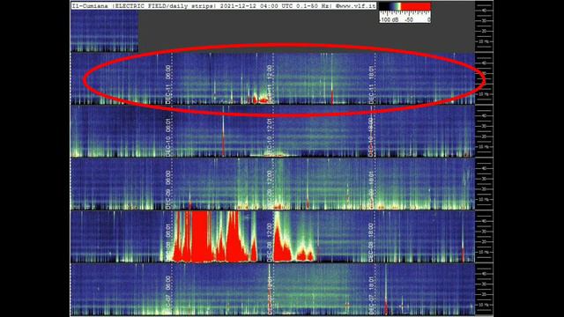Viewport: 564px width, 317px height.
Task: Click the 10 Hz axis label of the DEC-09 strip
Action: [485, 200]
